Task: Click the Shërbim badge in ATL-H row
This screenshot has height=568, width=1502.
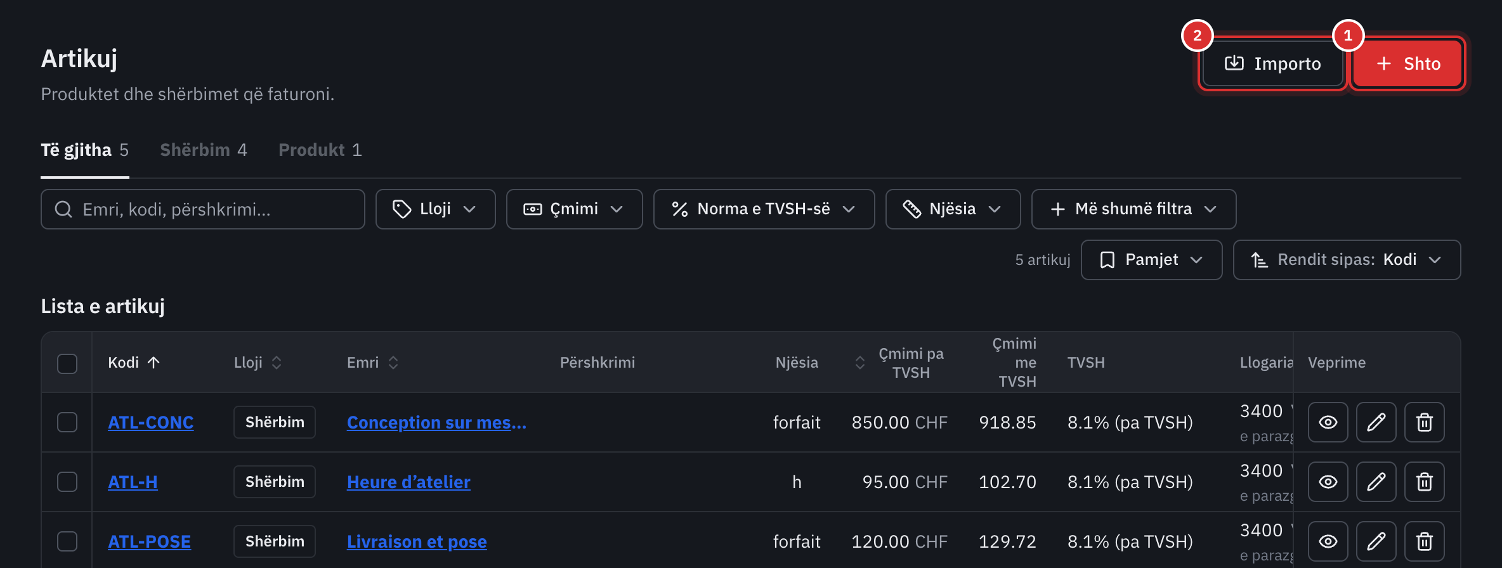Action: [275, 482]
